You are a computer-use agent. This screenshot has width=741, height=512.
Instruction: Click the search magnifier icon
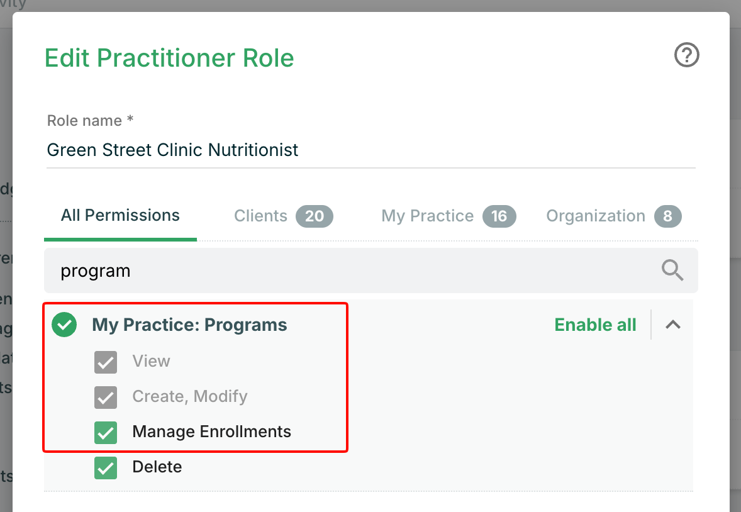tap(672, 270)
